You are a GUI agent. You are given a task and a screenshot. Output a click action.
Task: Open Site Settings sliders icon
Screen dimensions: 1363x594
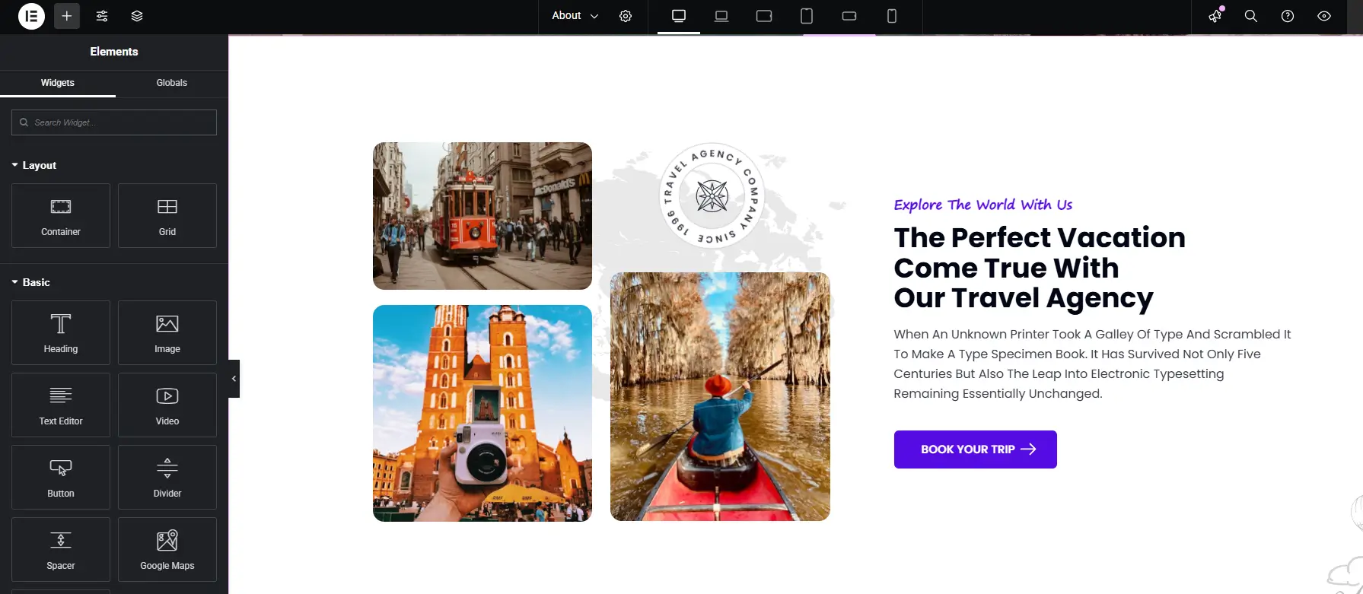point(102,16)
